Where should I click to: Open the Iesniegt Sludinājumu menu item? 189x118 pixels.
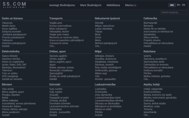pos(61,5)
